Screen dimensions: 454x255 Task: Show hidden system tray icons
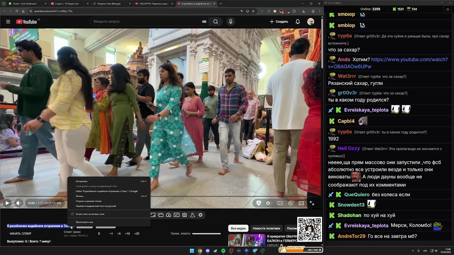[413, 251]
